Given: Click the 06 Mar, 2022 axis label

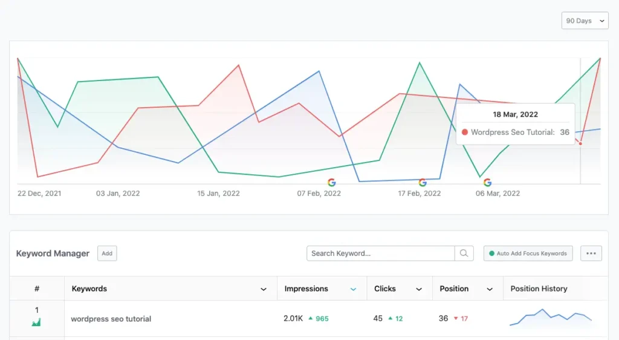Looking at the screenshot, I should [x=497, y=194].
